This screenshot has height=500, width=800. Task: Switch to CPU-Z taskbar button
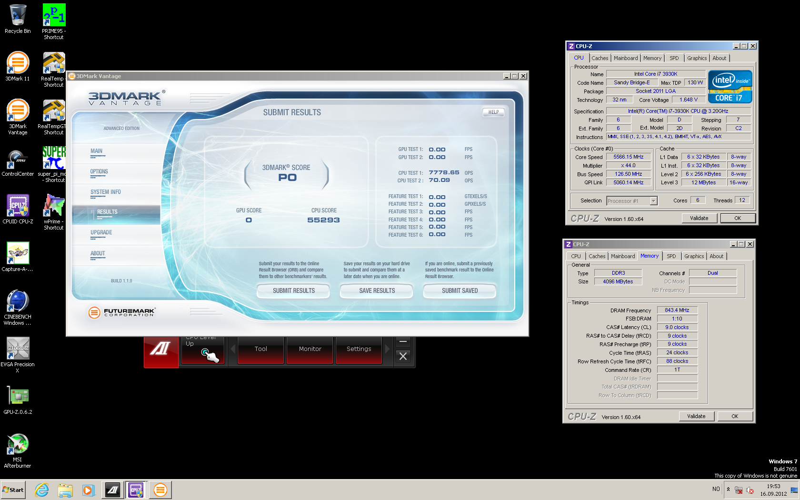pos(136,490)
